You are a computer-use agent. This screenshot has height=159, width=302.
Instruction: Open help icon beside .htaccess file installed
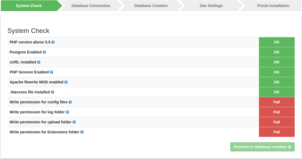point(53,92)
